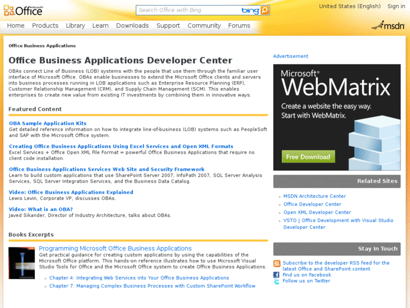
Task: Click the Sign in link
Action: tap(396, 6)
